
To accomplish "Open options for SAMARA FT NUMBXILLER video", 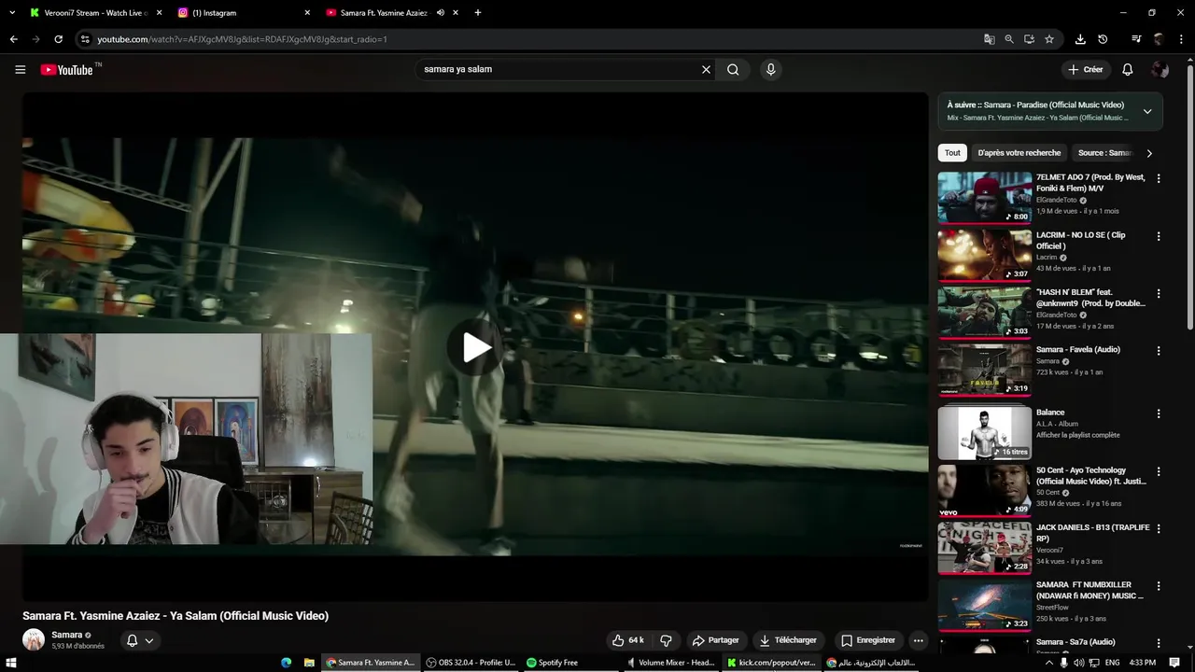I will coord(1159,587).
